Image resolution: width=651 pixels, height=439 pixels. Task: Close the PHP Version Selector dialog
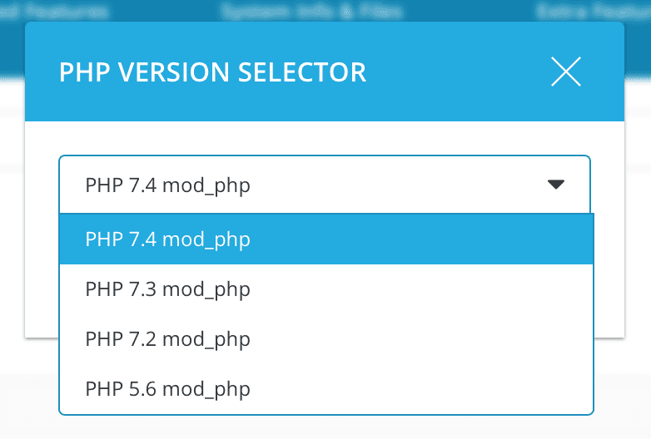tap(566, 72)
